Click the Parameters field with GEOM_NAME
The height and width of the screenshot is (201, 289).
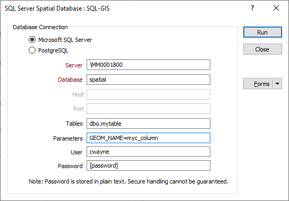click(x=148, y=138)
